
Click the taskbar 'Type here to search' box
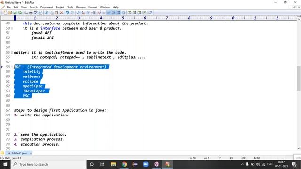pos(48,164)
